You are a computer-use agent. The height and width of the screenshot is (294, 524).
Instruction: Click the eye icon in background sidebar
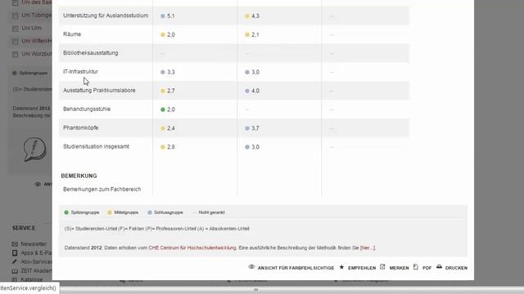pos(38,184)
